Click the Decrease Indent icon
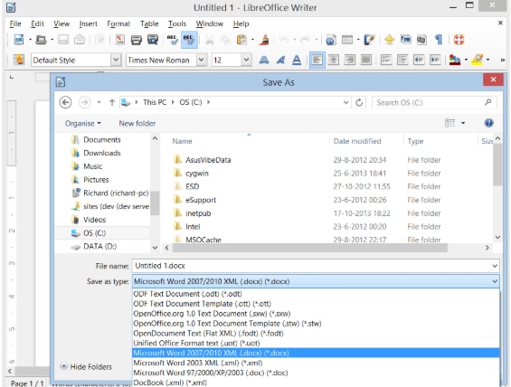Screen dimensions: 511x387 419,60
